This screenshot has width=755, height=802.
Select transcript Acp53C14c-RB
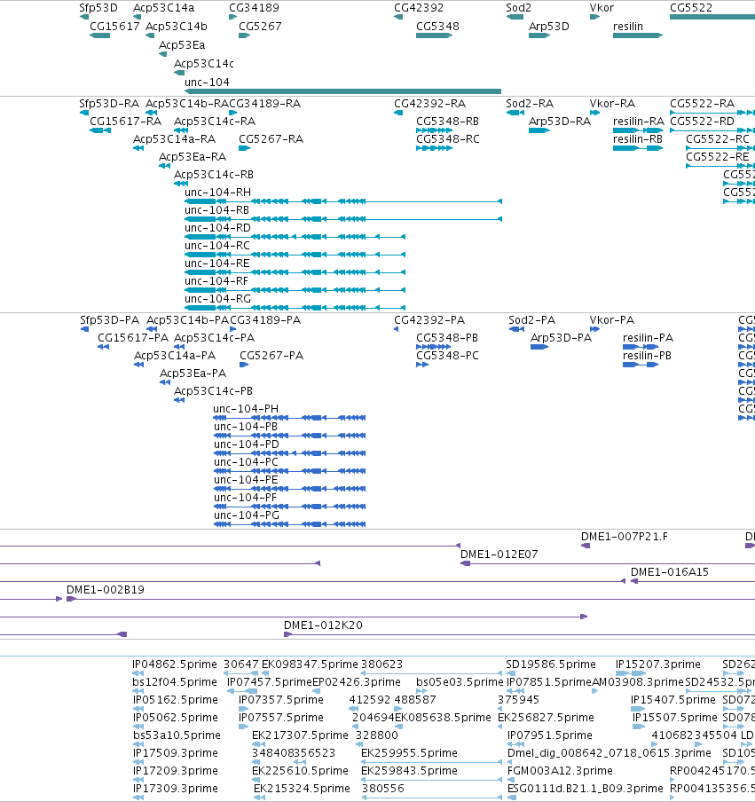pos(181,184)
